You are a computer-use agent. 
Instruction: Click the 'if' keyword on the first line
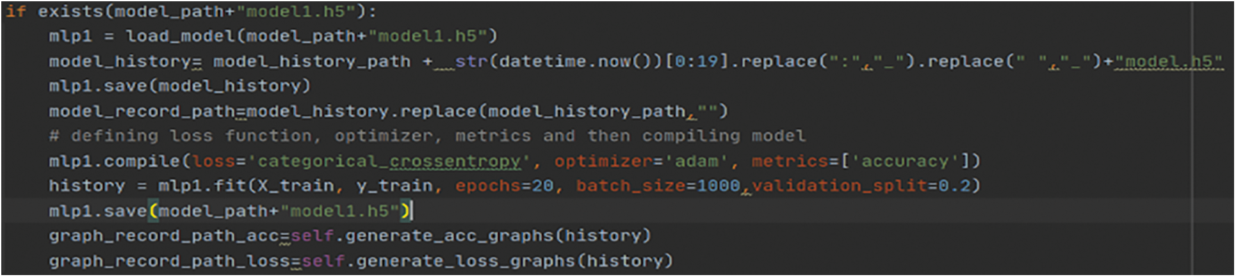[16, 12]
